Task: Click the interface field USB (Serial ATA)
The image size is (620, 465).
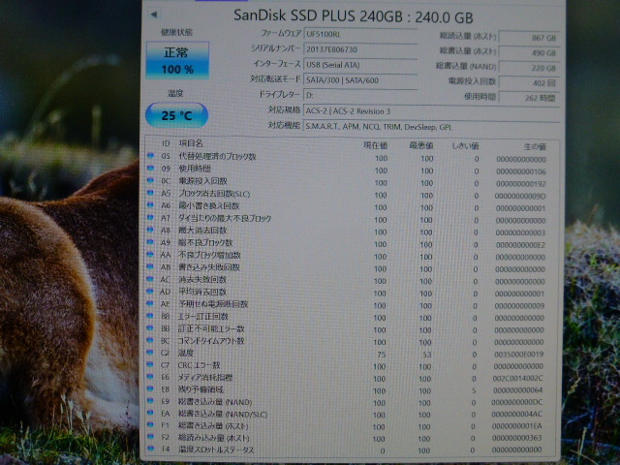Action: (x=360, y=65)
